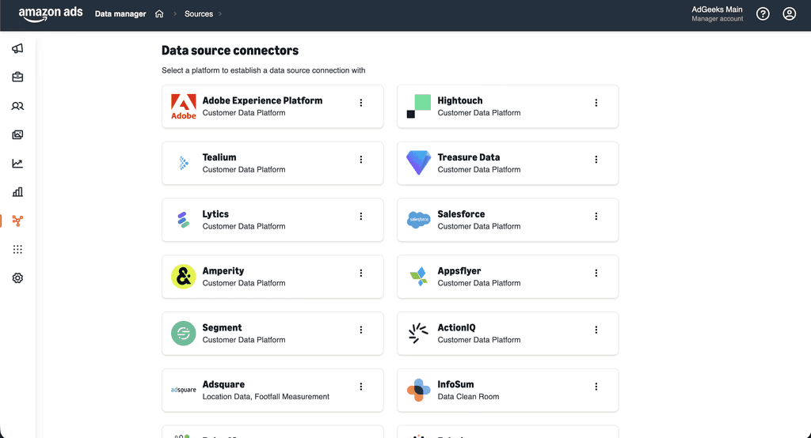Screen dimensions: 811x438
Task: Open the user profile icon
Action: click(x=790, y=14)
